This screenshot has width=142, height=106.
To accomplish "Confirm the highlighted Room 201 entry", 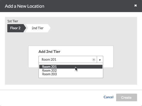I will (71, 67).
